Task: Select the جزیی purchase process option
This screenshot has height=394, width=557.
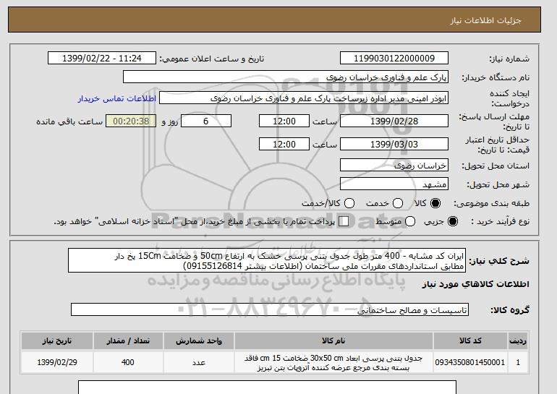Action: pos(453,221)
